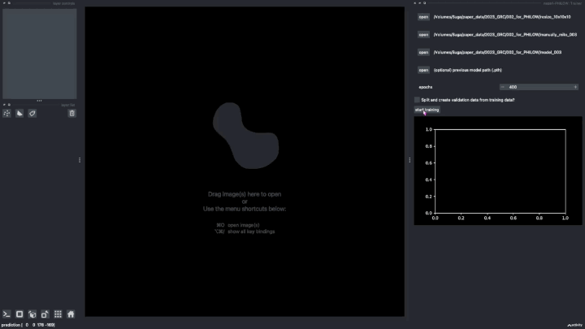Viewport: 585px width, 329px height.
Task: Float the layer list dock panel
Action: pos(9,105)
